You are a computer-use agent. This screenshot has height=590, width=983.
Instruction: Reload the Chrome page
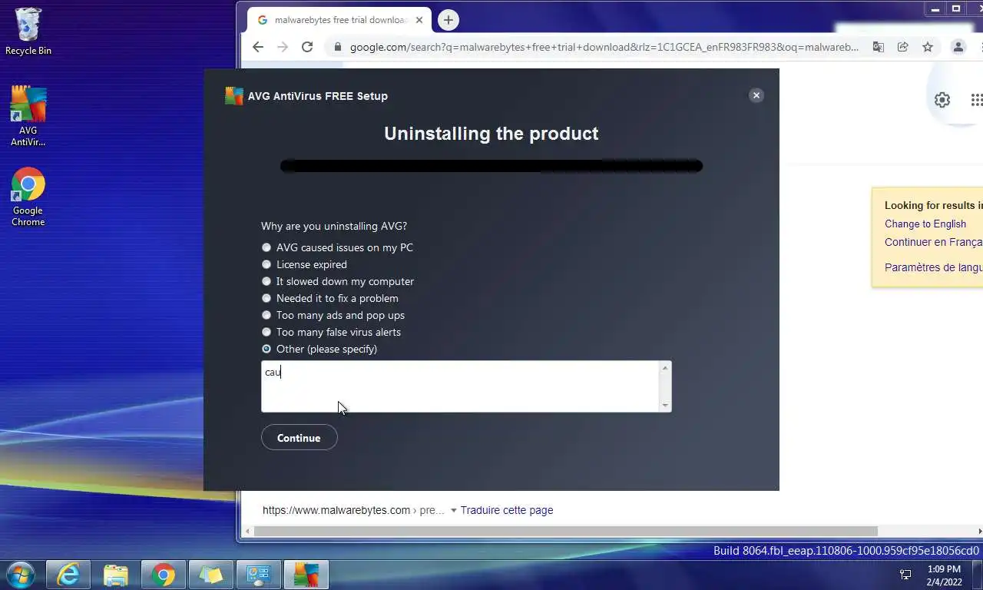tap(307, 47)
